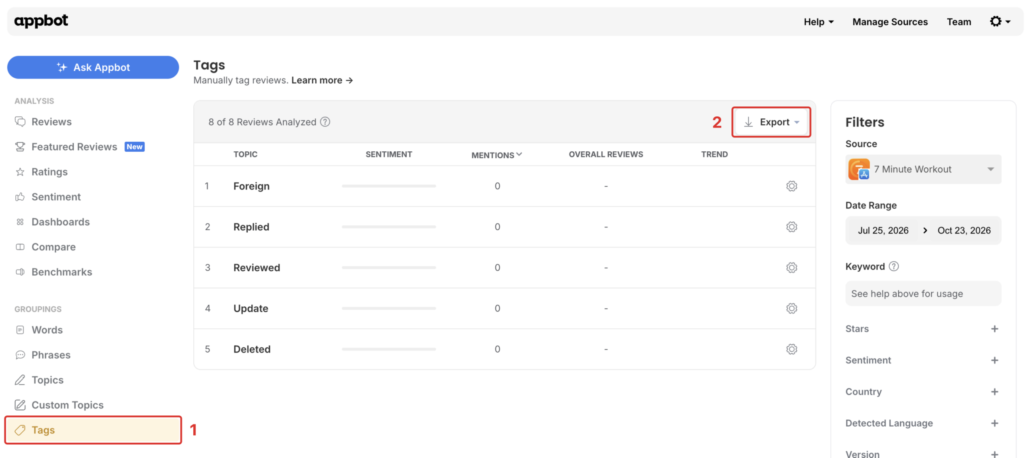Click the appbot logo
1031x458 pixels.
coord(41,21)
